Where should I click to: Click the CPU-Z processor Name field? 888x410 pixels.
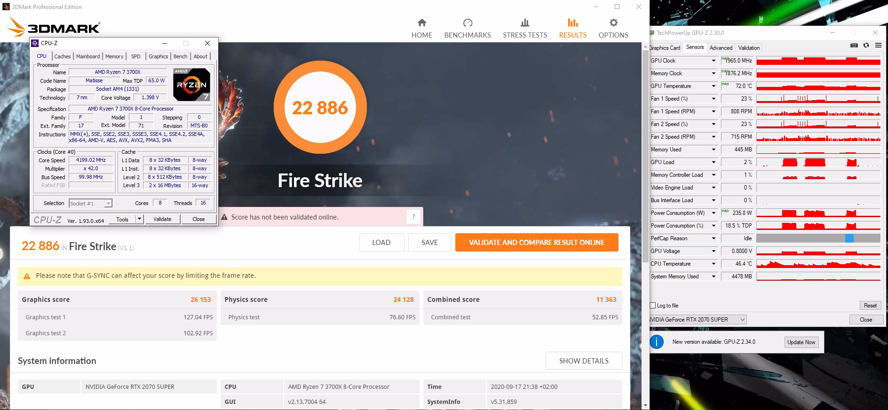click(x=118, y=72)
